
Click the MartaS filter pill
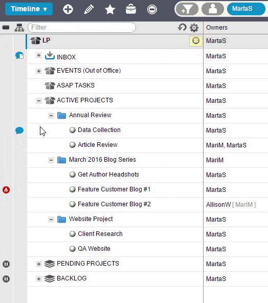(x=246, y=9)
